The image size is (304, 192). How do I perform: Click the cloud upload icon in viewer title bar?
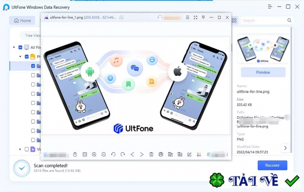pos(121,17)
